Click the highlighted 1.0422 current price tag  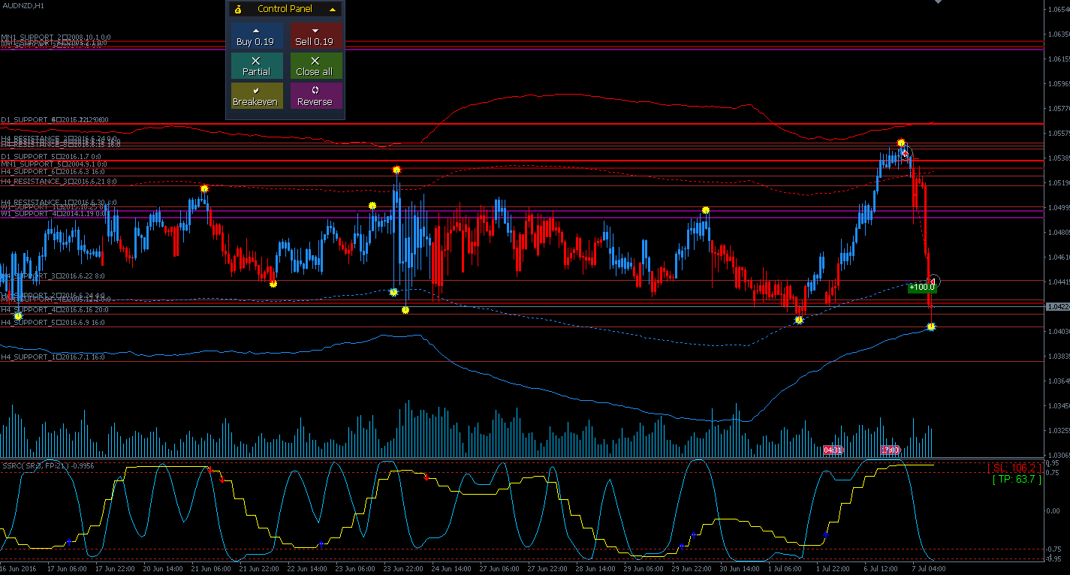click(x=1057, y=307)
